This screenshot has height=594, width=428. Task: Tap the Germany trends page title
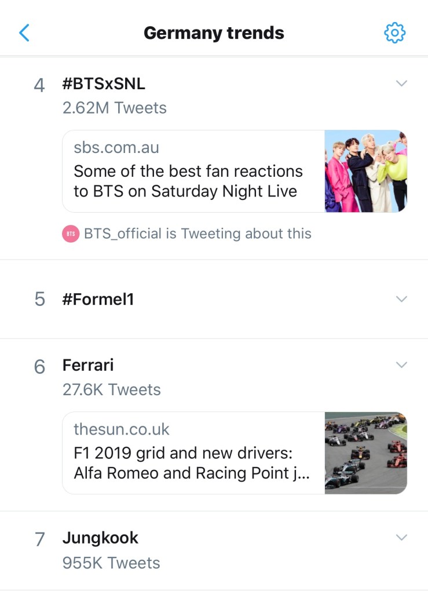click(214, 33)
